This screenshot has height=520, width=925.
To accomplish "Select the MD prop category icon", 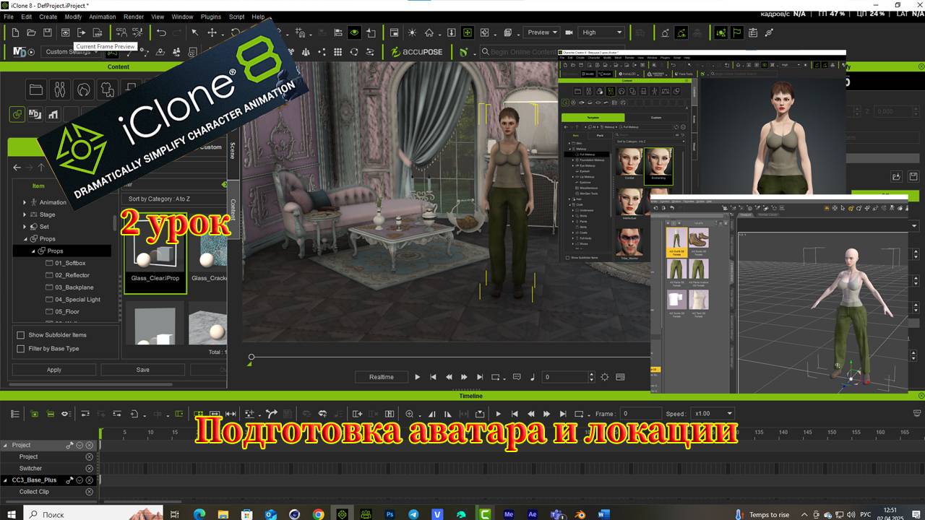I will pos(35,114).
